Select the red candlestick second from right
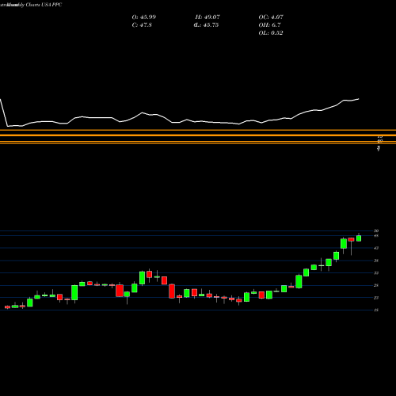Image resolution: width=396 pixels, height=396 pixels. [x=351, y=239]
